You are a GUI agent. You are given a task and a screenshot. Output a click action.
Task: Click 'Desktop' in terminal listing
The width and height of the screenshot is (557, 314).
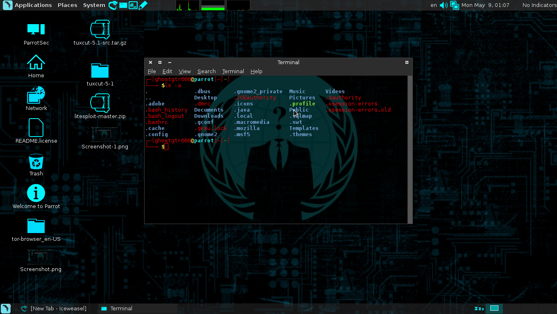pyautogui.click(x=206, y=98)
